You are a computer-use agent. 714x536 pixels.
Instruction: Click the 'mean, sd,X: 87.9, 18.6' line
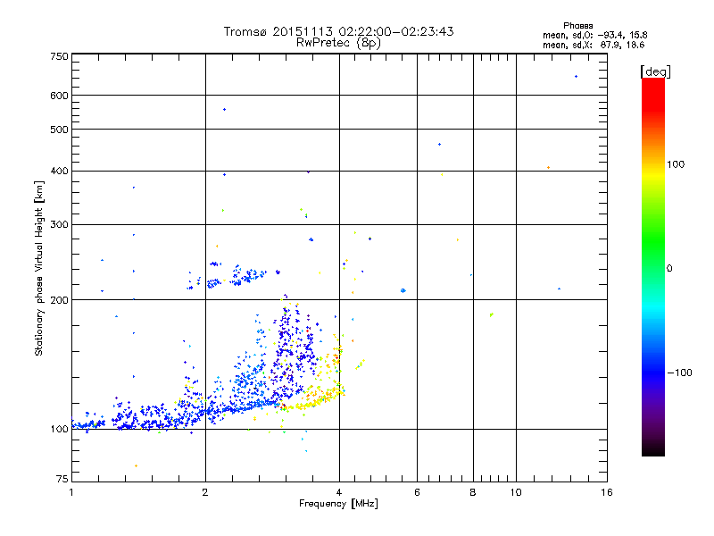(594, 45)
